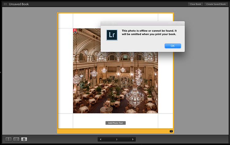Click the red missing-photo warning badge

click(x=75, y=30)
